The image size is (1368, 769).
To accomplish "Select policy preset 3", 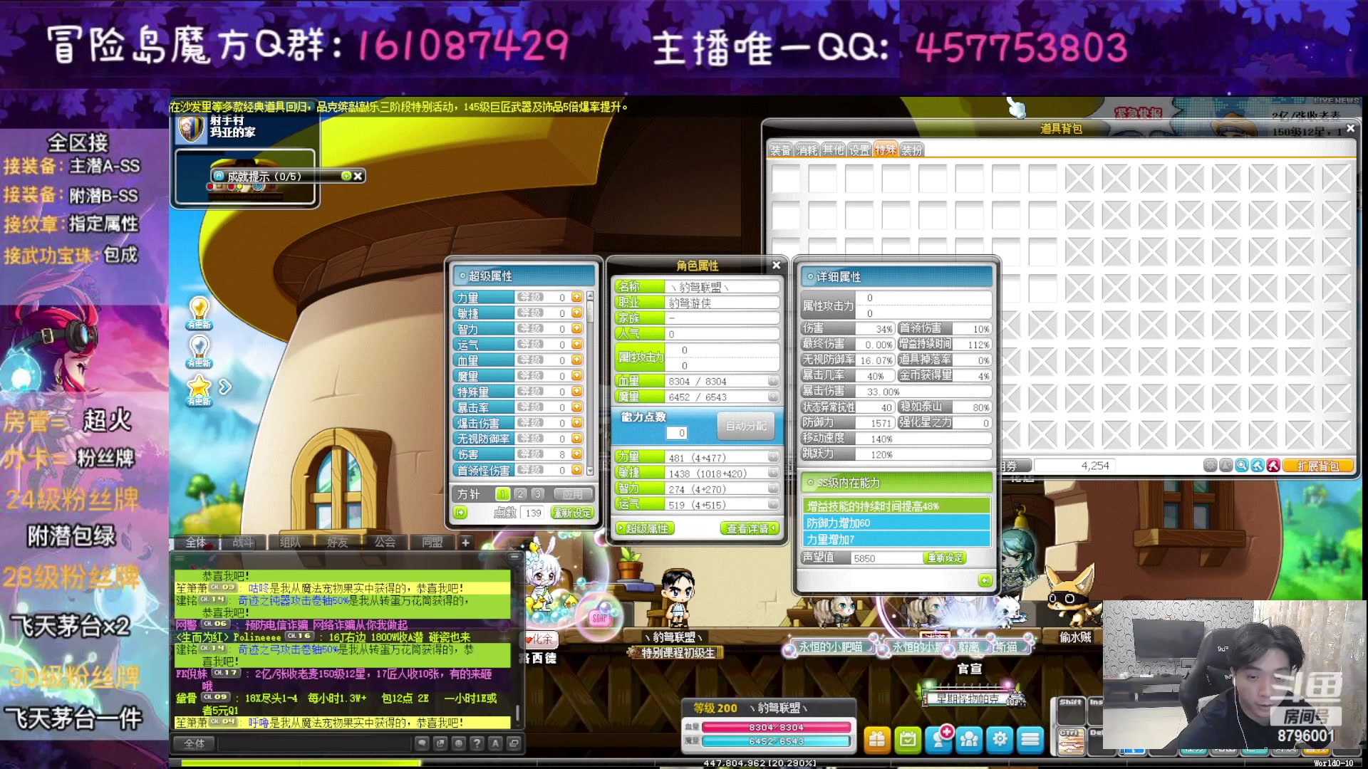I will coord(538,494).
